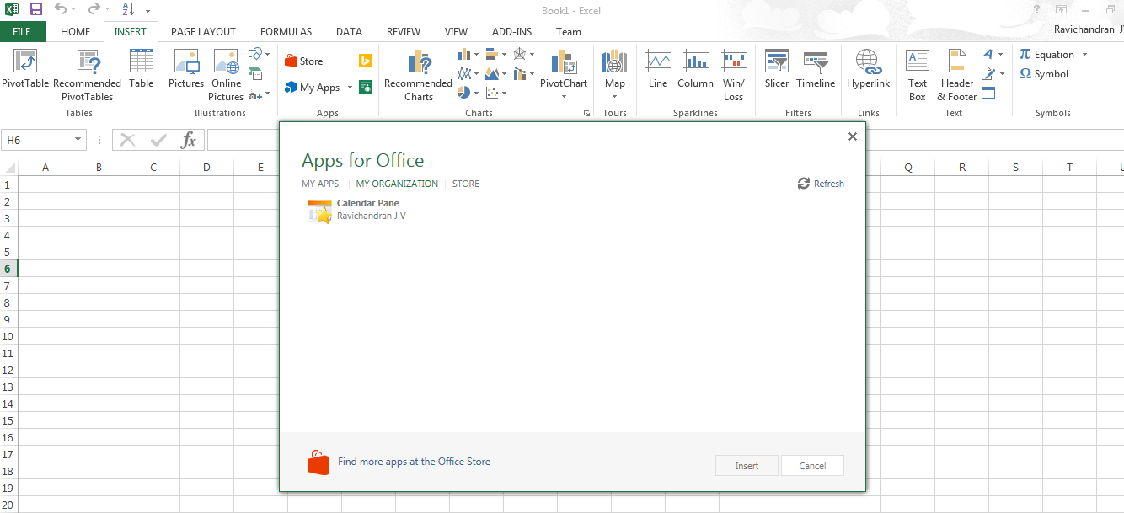Insert a Slicer filter

[777, 69]
